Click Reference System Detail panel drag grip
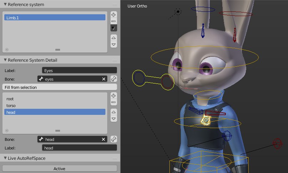The image size is (288, 173). click(115, 60)
